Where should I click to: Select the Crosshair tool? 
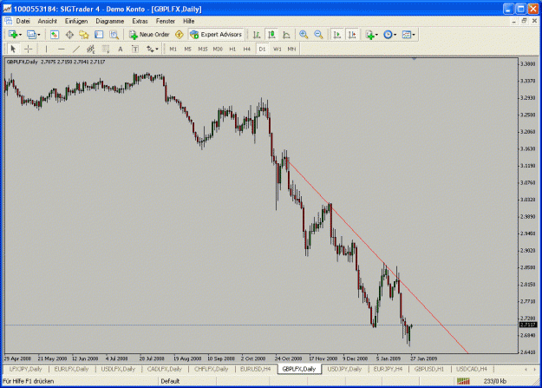coord(29,49)
